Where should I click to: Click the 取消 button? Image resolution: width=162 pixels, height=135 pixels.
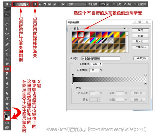140,36
